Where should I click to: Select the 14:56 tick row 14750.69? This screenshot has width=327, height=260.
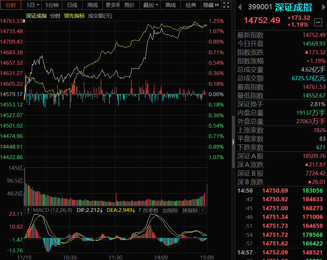280,191
